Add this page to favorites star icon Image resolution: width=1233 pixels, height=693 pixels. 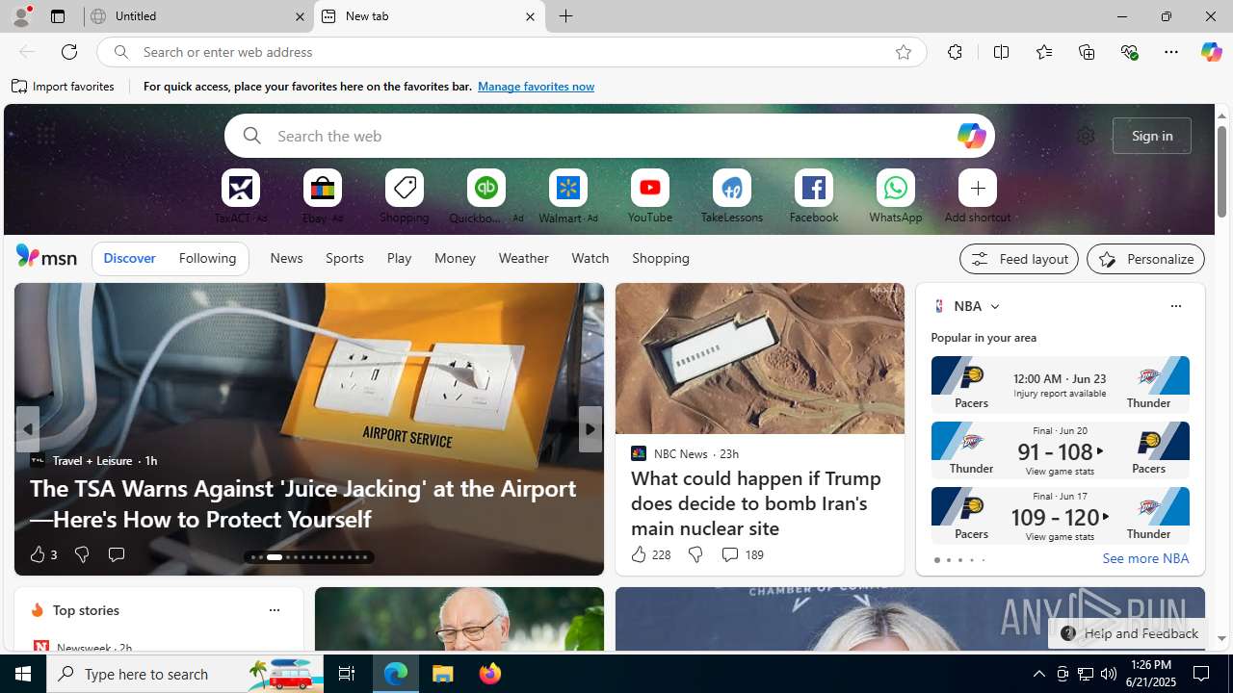point(903,52)
